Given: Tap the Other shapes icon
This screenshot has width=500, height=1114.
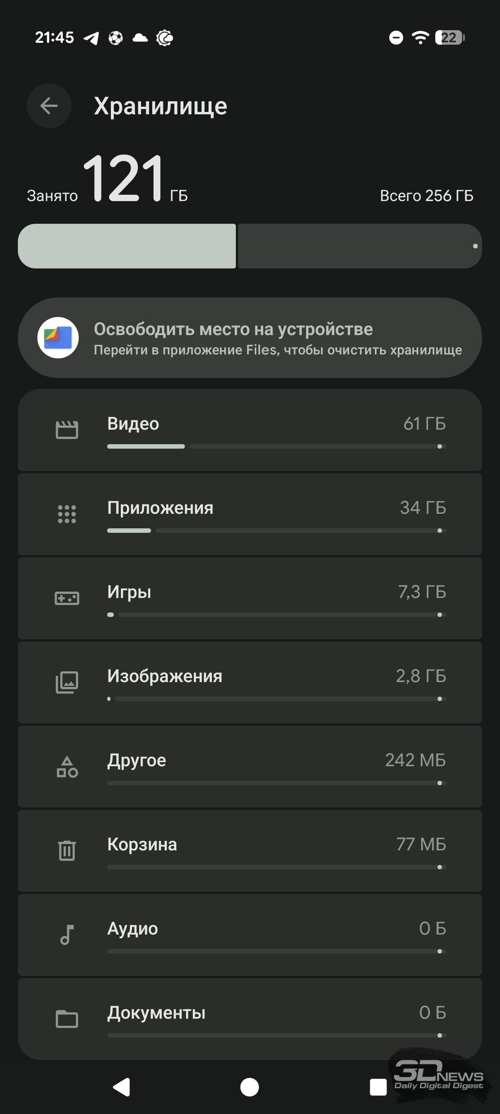Looking at the screenshot, I should (67, 767).
